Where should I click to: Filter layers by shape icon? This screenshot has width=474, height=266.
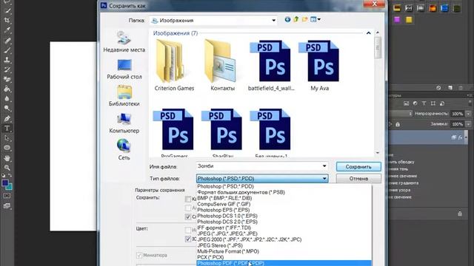coord(433,103)
